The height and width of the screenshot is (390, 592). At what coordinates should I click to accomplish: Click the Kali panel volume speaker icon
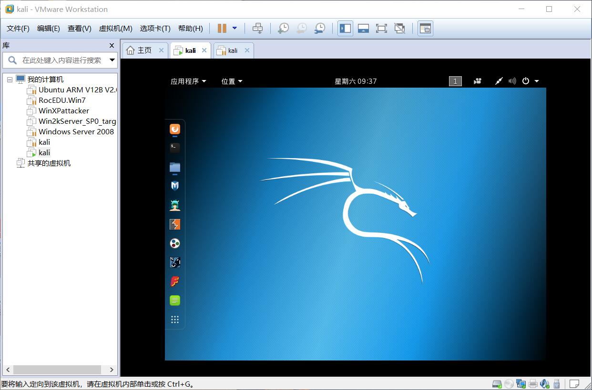pyautogui.click(x=512, y=81)
